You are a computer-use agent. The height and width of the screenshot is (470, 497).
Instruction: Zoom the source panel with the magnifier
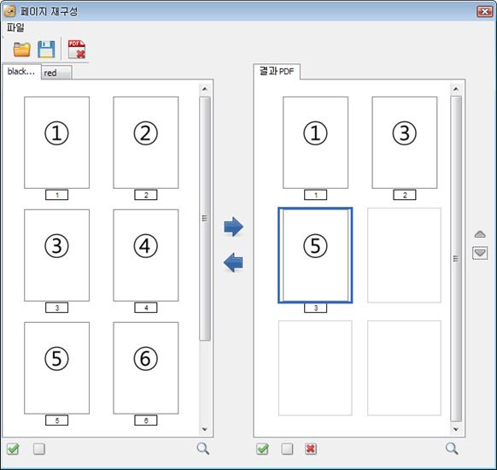(x=203, y=449)
